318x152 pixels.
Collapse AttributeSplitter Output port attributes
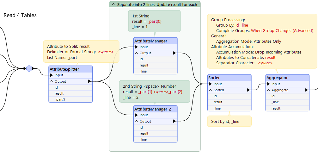(51, 81)
